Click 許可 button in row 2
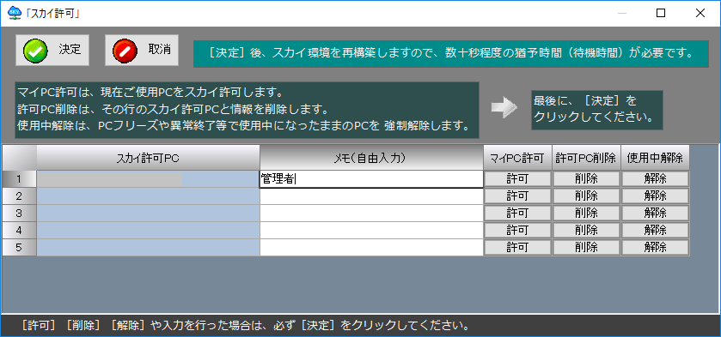 click(517, 196)
